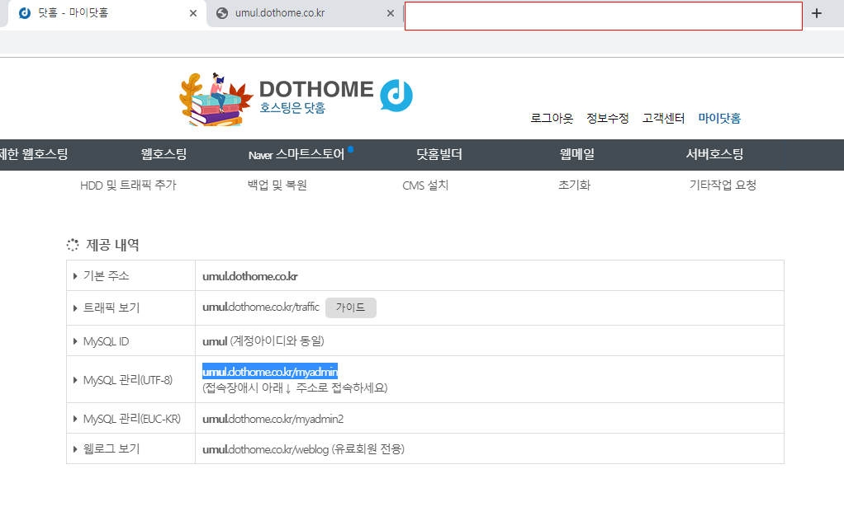Click the dotted circle icon beside 제공 내역
The width and height of the screenshot is (844, 521).
pyautogui.click(x=73, y=245)
